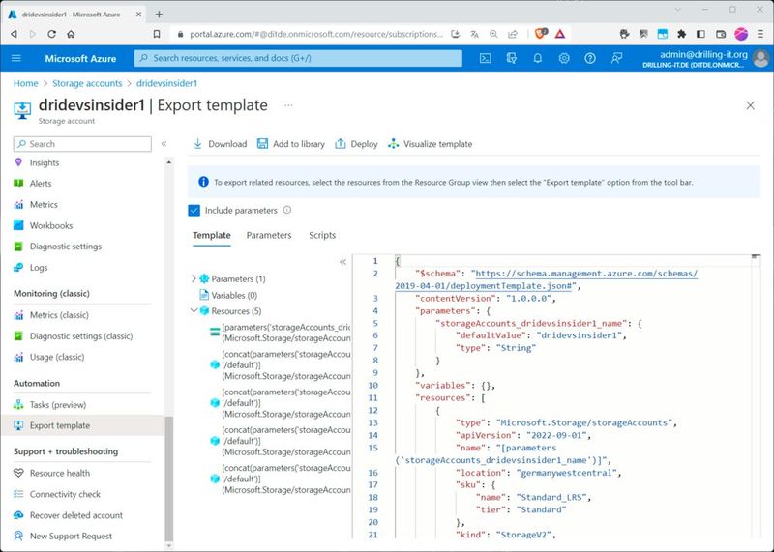
Task: Open the browser main menu
Action: [760, 34]
